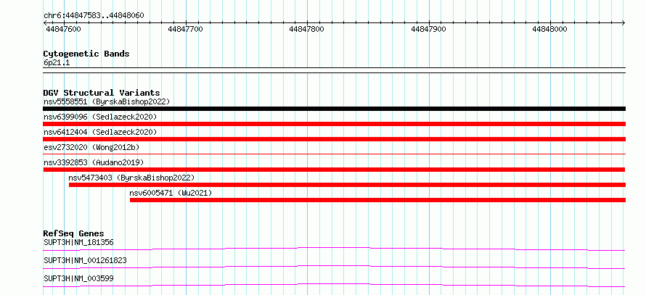Screen dimensions: 646x295
Task: Click the magenta line for SUPT3H|NM_001261823
Action: point(334,267)
